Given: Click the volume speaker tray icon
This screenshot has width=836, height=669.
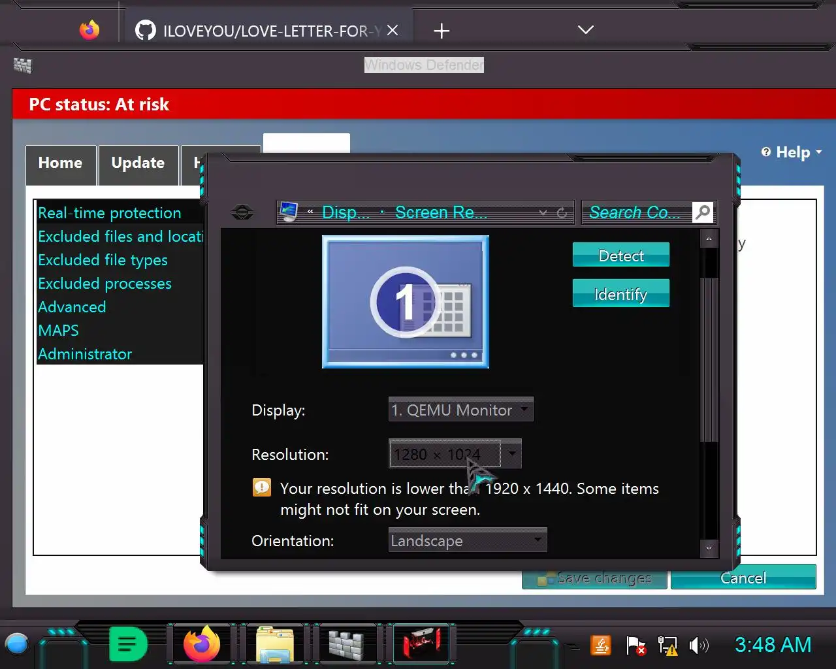Looking at the screenshot, I should point(698,645).
